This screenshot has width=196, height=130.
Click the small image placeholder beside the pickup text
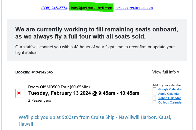pos(15,121)
